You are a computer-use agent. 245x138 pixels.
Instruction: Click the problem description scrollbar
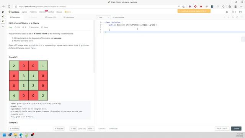pyautogui.click(x=94, y=47)
